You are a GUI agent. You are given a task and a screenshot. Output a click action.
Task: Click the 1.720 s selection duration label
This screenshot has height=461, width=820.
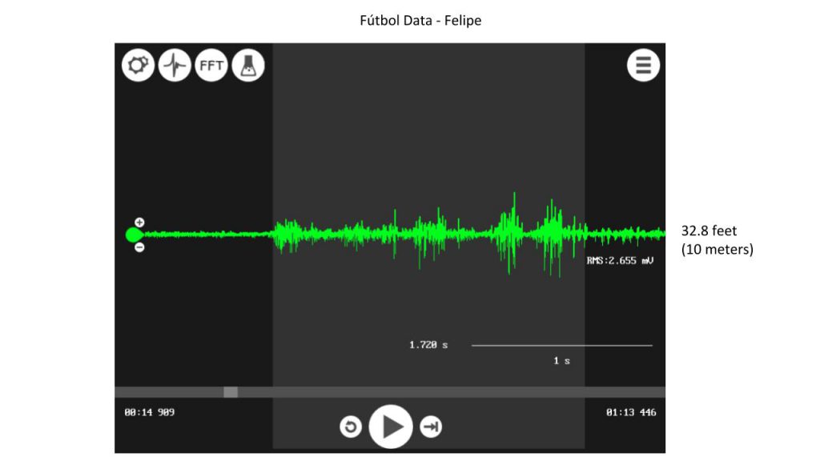point(428,345)
